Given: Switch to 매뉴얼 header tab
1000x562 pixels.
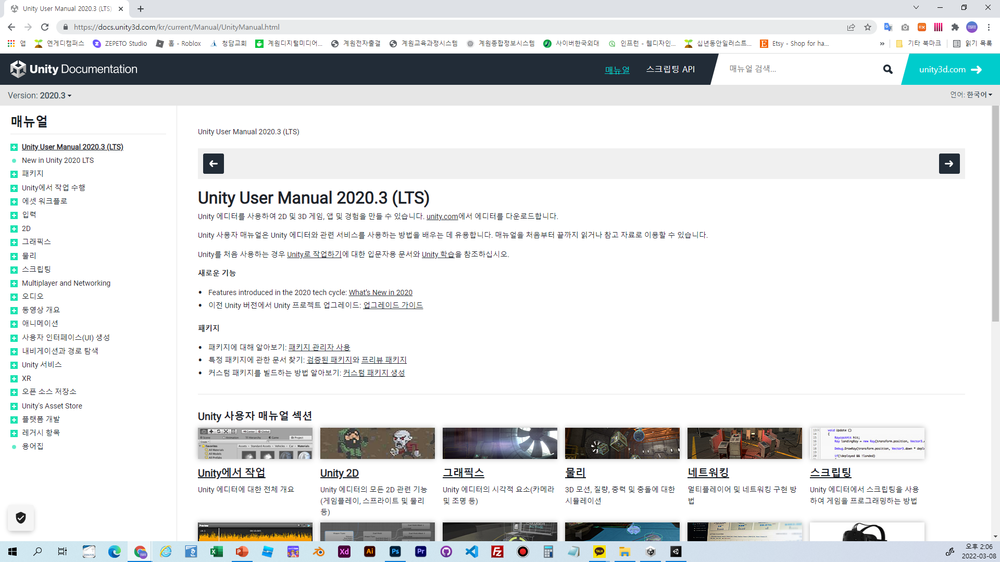Looking at the screenshot, I should pos(617,70).
